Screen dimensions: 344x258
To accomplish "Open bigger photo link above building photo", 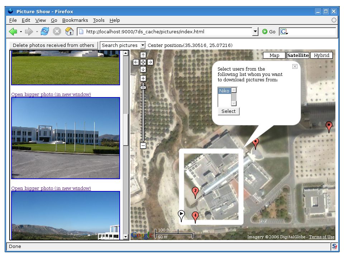I will tap(51, 94).
